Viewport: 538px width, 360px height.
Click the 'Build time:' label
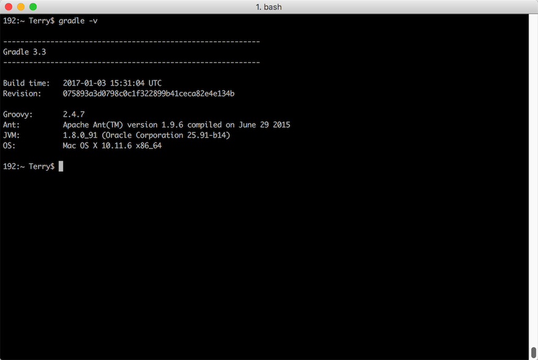tap(26, 83)
